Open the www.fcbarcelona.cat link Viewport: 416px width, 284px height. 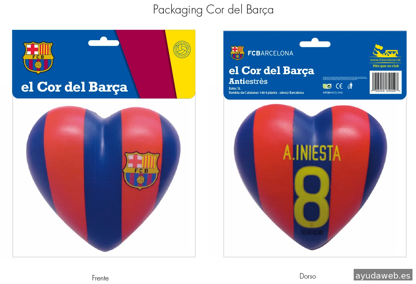385,60
